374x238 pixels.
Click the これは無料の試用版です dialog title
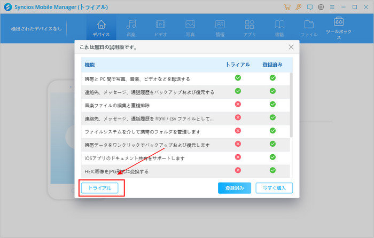pos(108,47)
